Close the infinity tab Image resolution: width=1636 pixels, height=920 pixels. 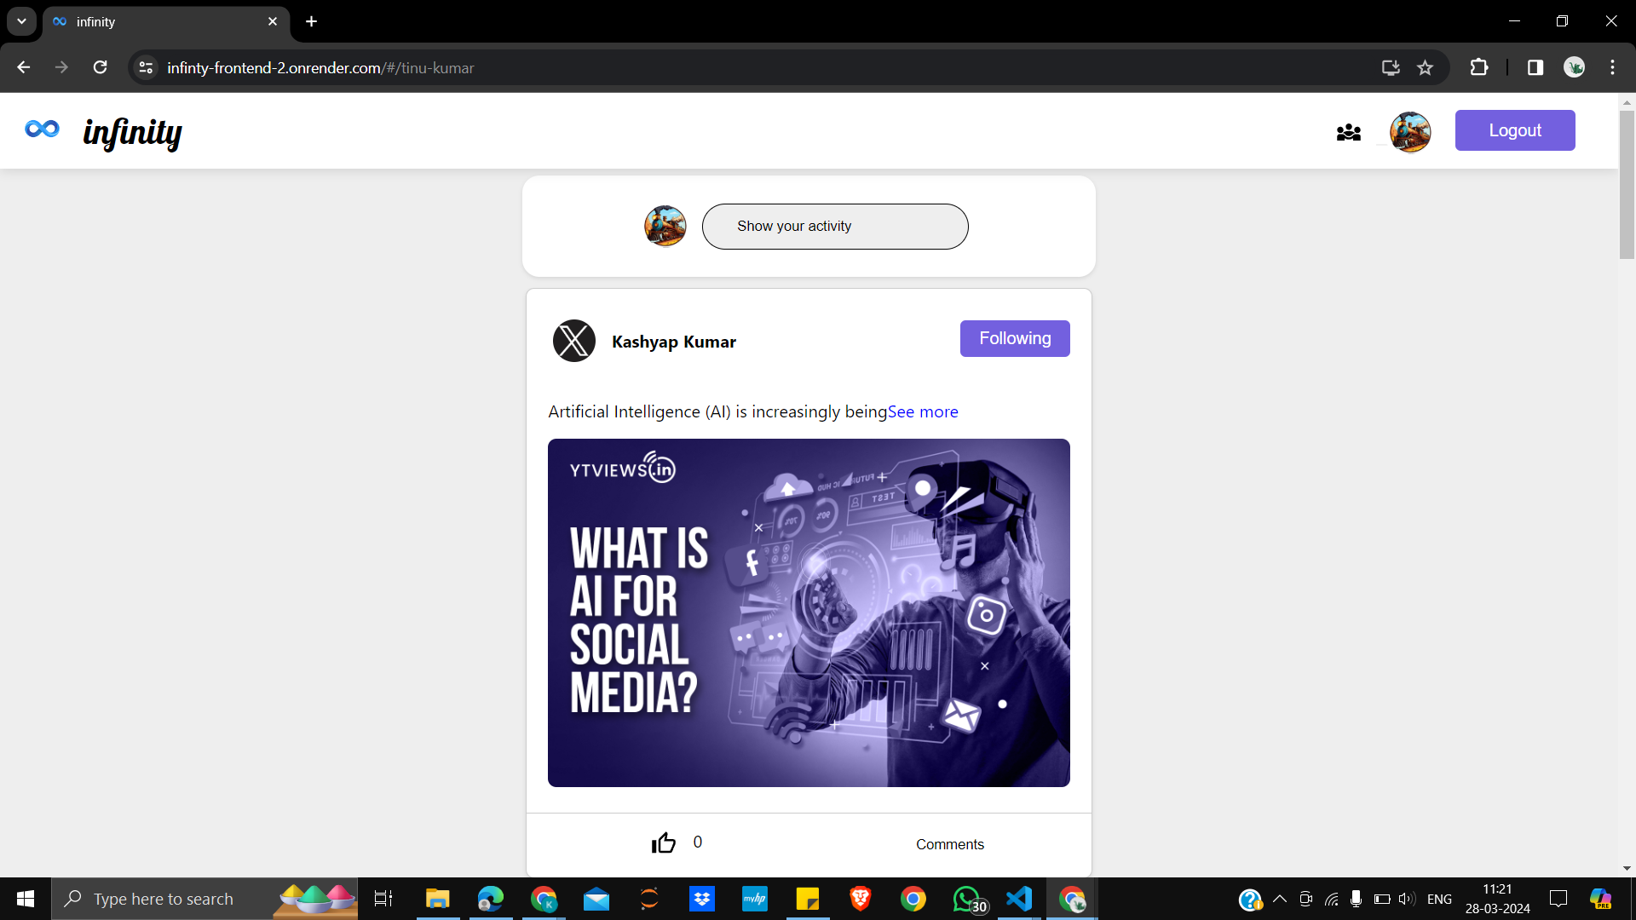click(273, 21)
